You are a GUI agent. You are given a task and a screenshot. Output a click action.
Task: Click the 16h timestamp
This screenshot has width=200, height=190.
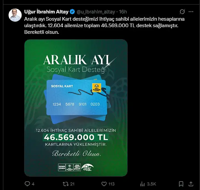[123, 12]
